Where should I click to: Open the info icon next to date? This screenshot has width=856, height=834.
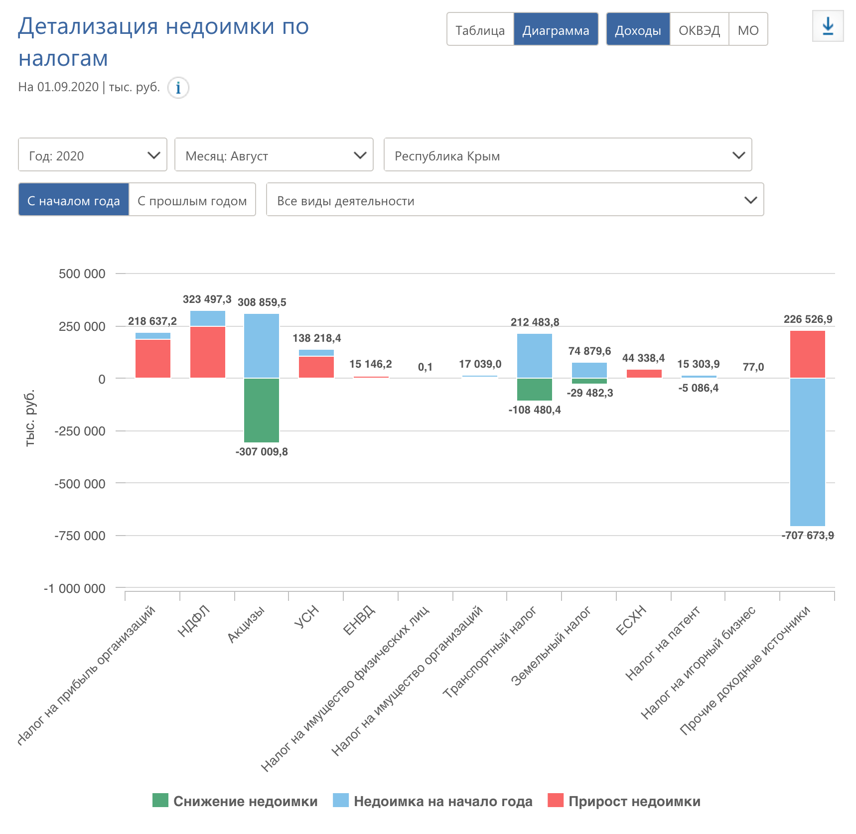[178, 88]
